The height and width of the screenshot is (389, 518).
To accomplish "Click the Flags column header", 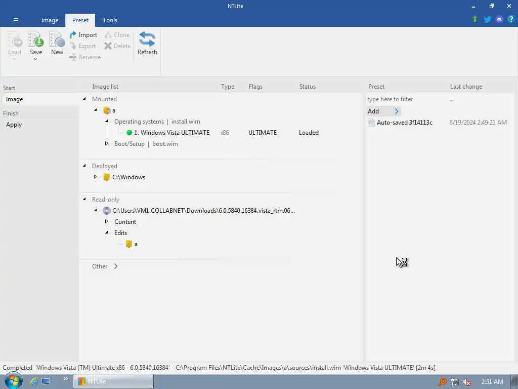I will point(255,87).
